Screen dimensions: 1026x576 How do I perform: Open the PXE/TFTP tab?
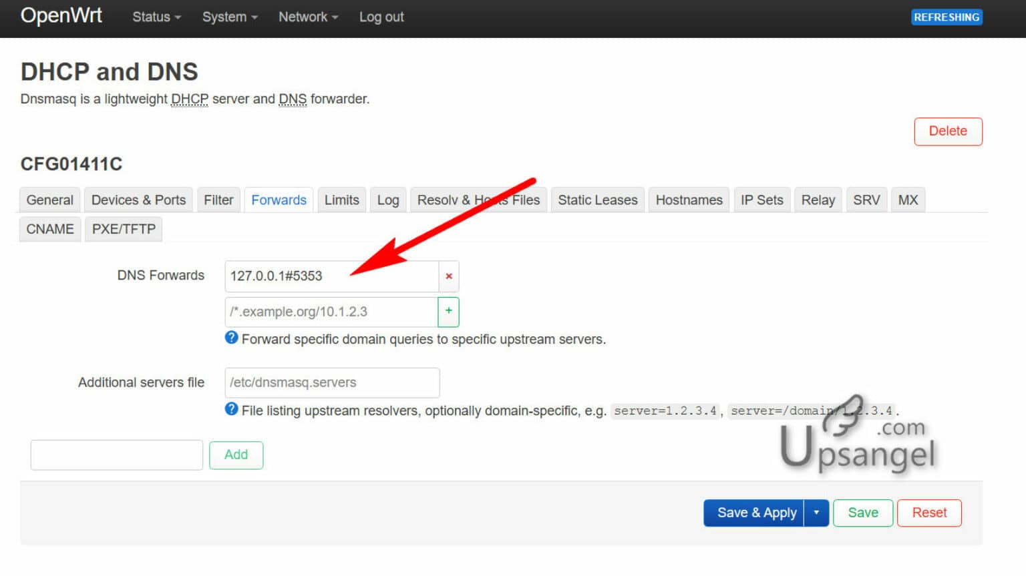(124, 229)
